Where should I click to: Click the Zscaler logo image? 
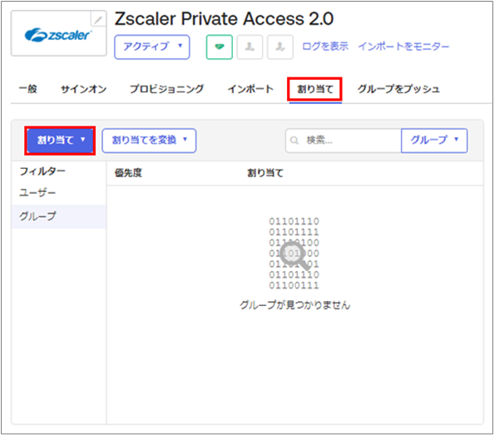point(58,35)
